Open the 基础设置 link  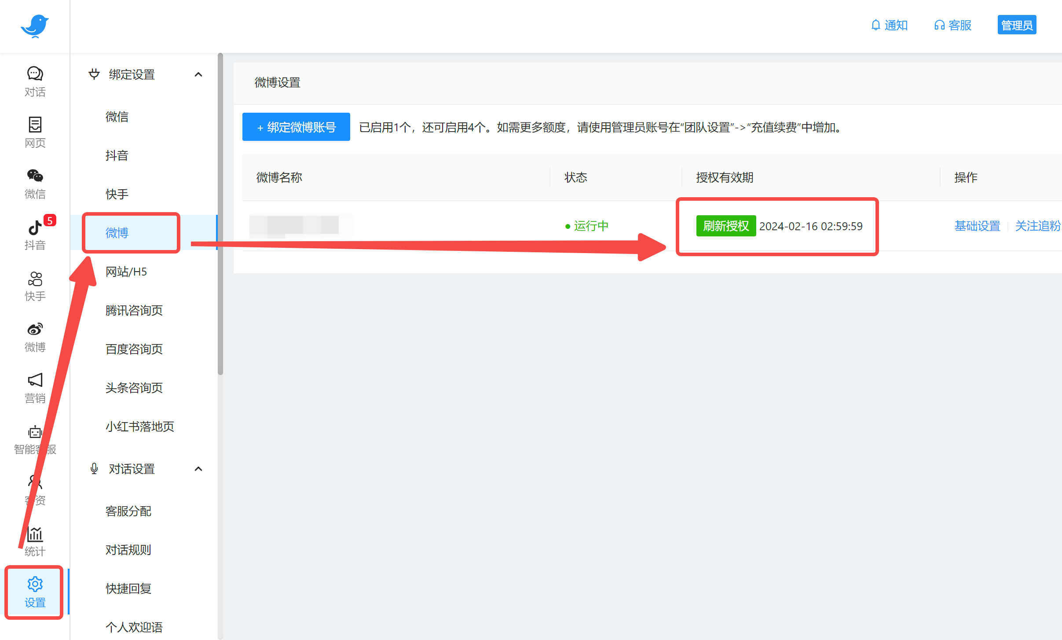pos(977,226)
